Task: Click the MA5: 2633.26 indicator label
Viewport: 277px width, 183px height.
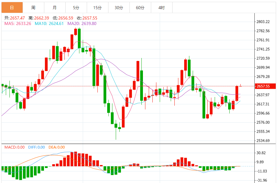Action: [18, 24]
